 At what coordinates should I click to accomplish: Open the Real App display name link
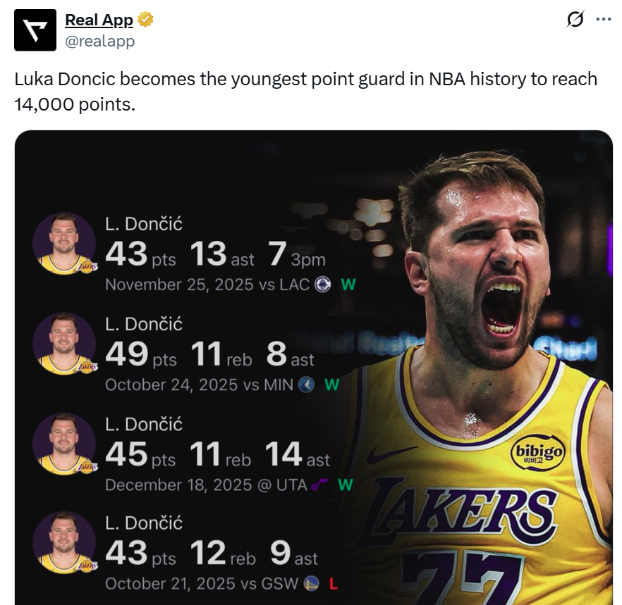[99, 20]
